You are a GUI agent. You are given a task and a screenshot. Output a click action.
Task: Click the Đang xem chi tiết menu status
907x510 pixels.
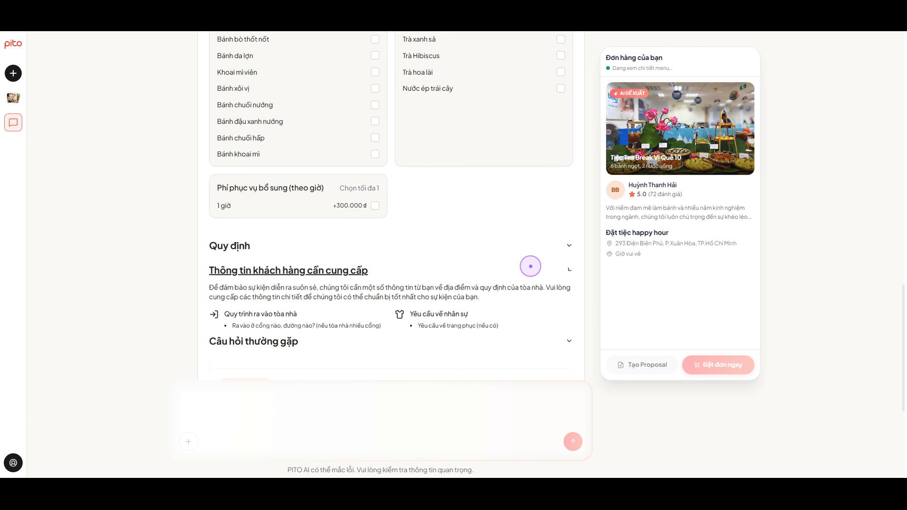(x=642, y=68)
